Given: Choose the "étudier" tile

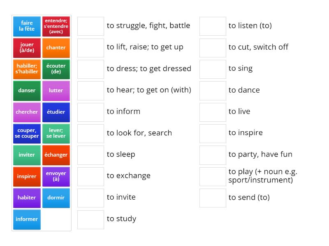Looking at the screenshot, I should click(x=56, y=112).
